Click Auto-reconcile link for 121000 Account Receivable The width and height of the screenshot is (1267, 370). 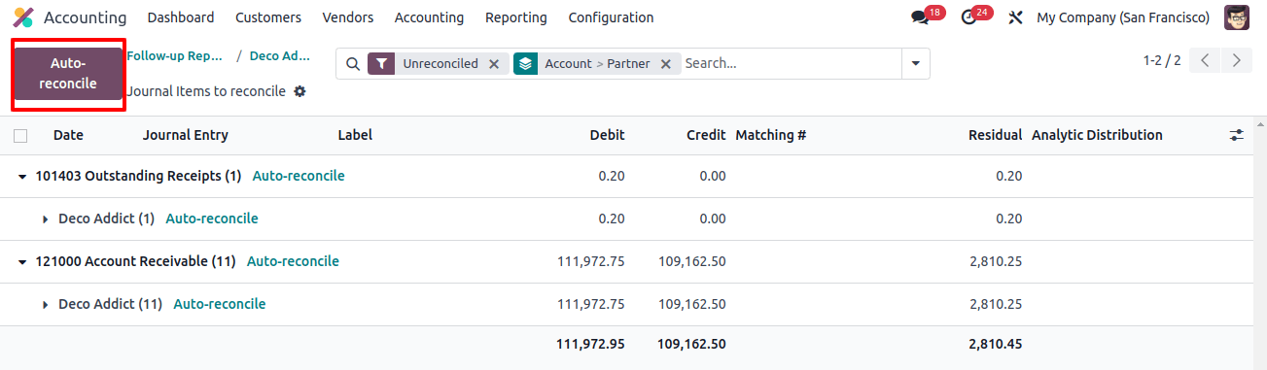pos(293,261)
